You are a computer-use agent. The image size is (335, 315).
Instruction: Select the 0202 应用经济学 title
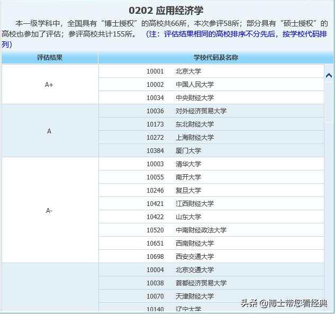[166, 11]
